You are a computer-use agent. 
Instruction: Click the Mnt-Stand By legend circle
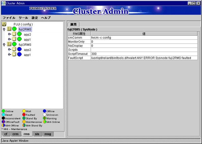[24, 125]
